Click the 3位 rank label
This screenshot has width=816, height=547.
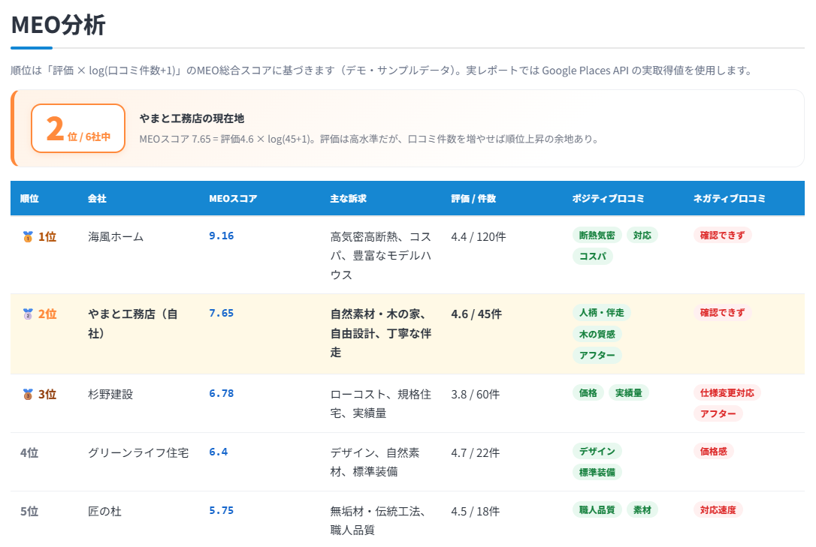[x=47, y=395]
